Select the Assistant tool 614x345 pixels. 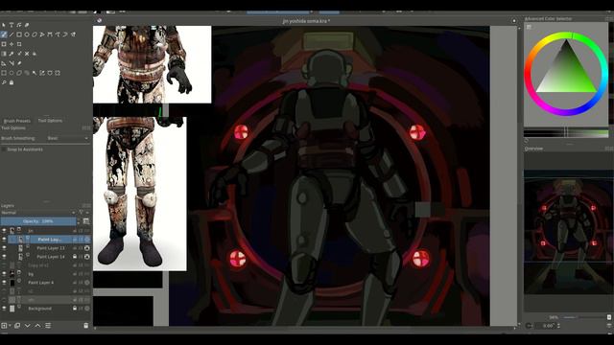(x=4, y=63)
